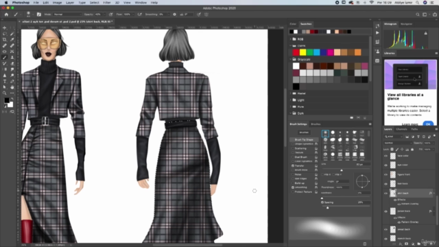
Task: Switch to the Paths tab
Action: (x=414, y=129)
